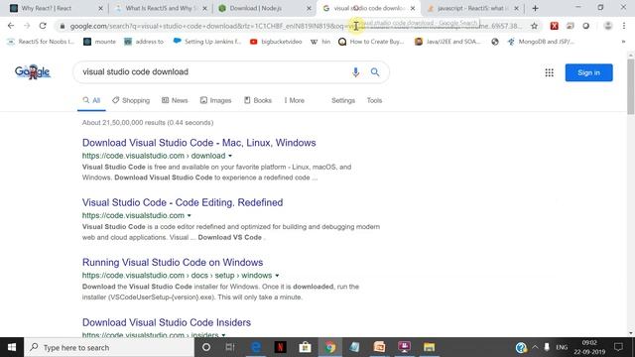Click the Windows 'Type here to search' box

(x=109, y=347)
